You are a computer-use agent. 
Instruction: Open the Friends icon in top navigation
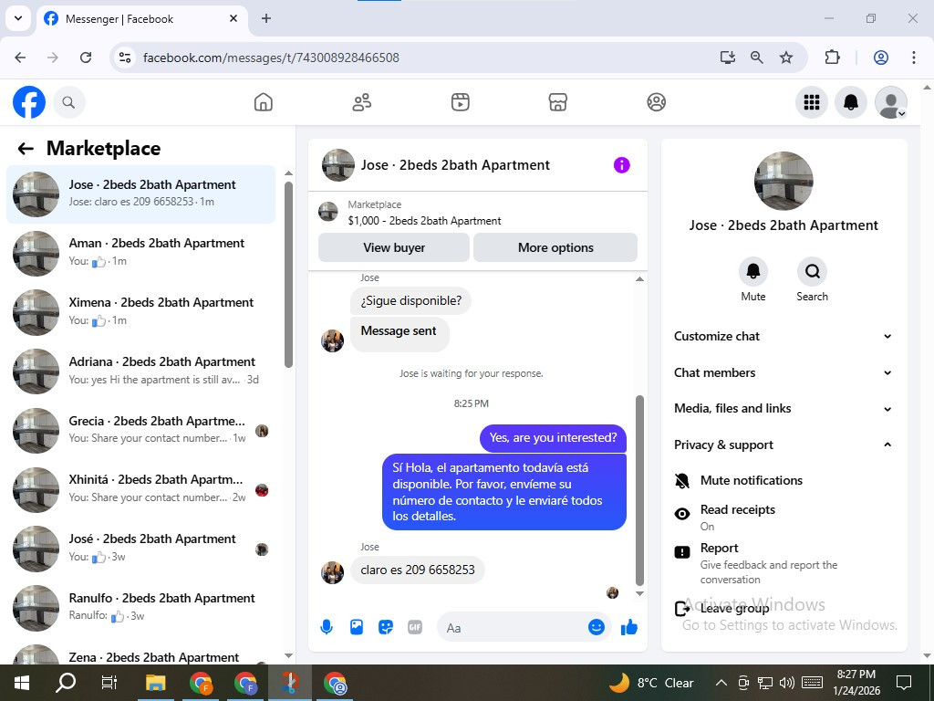click(361, 102)
